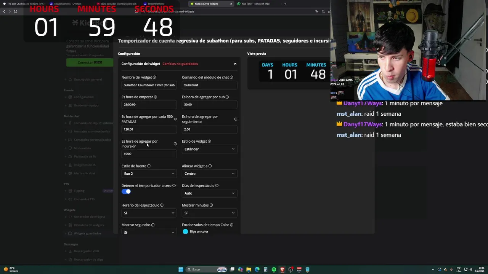The image size is (488, 274).
Task: Open the Días del espectáculo Auto dropdown
Action: click(x=209, y=193)
